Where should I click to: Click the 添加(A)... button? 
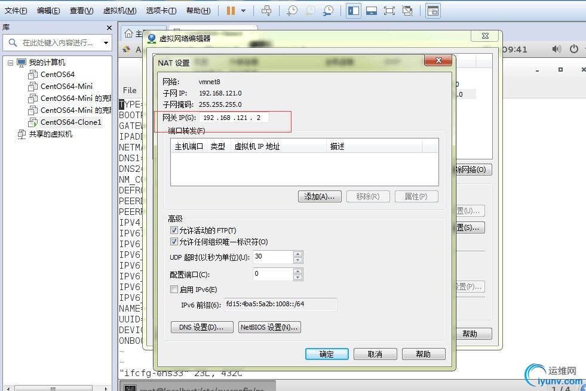coord(320,196)
